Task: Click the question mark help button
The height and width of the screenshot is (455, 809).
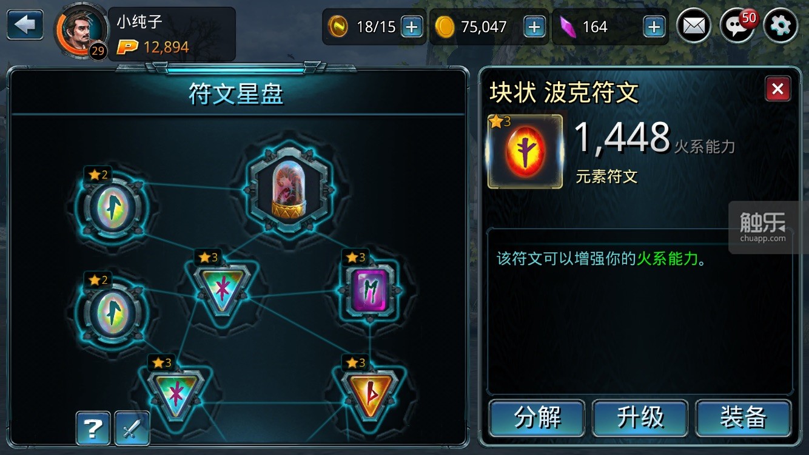Action: click(93, 428)
